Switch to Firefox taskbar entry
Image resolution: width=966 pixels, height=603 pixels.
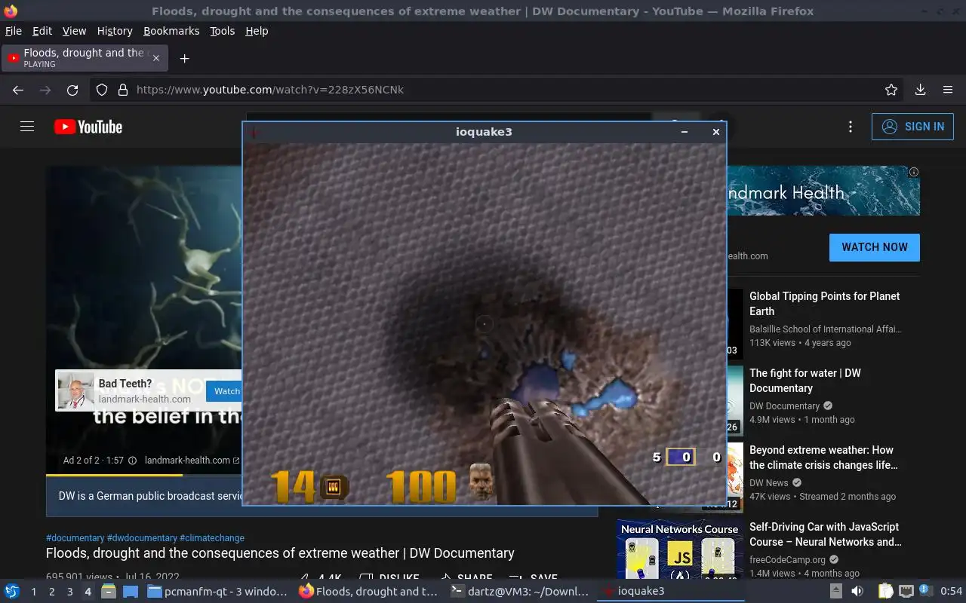[368, 592]
